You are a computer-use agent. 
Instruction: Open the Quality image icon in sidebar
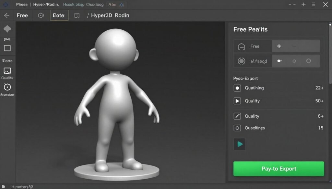pos(7,71)
